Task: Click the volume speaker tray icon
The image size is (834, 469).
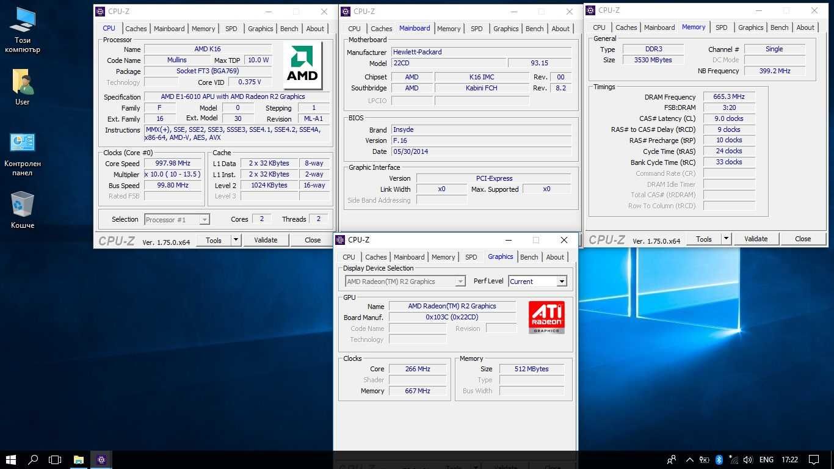Action: point(748,460)
